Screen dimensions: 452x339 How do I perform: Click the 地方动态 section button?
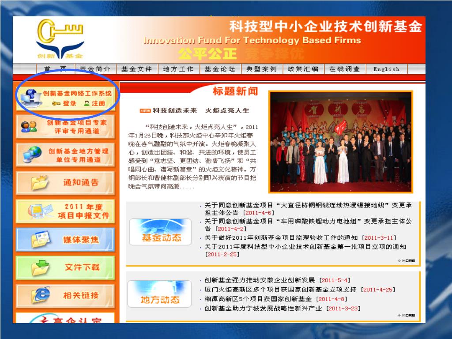160,294
